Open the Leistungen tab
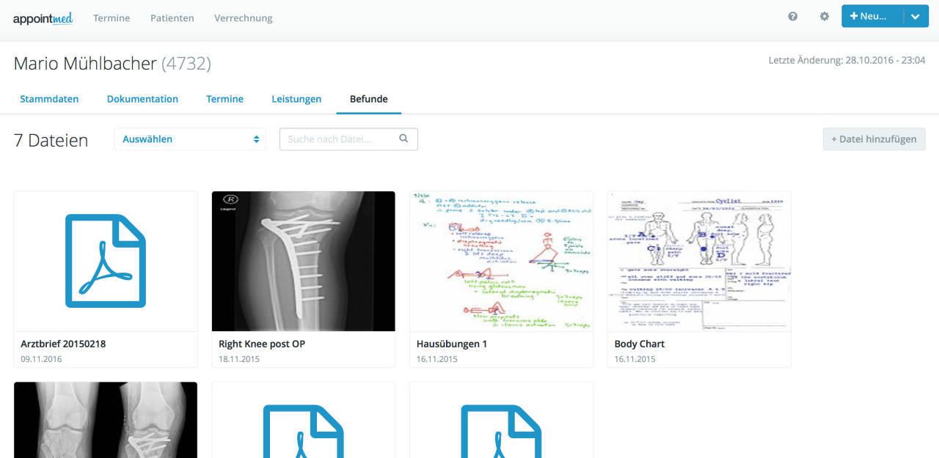 coord(296,99)
